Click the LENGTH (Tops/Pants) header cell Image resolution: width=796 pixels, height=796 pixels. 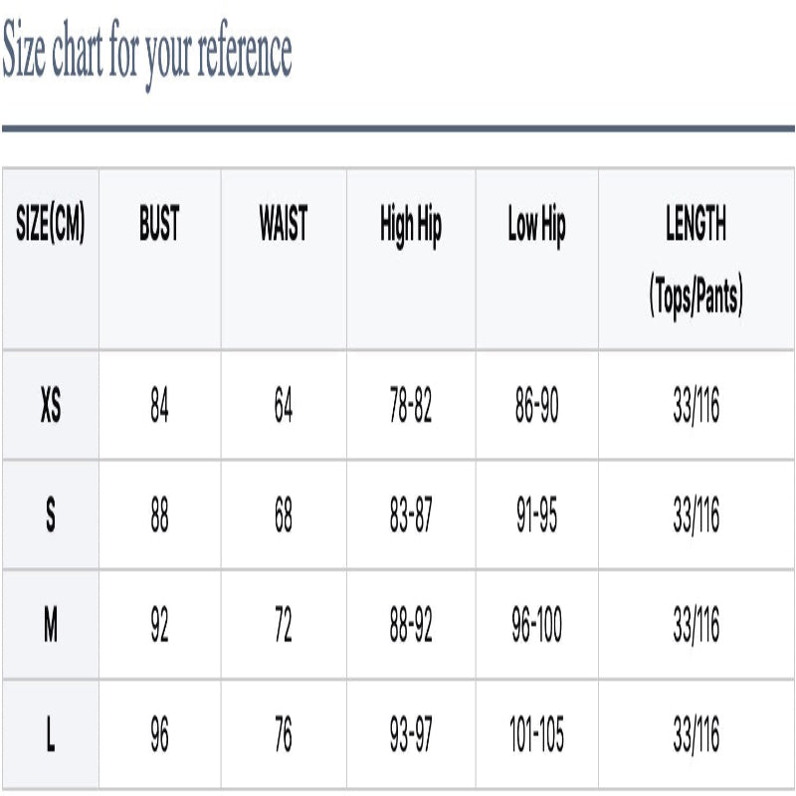[696, 261]
